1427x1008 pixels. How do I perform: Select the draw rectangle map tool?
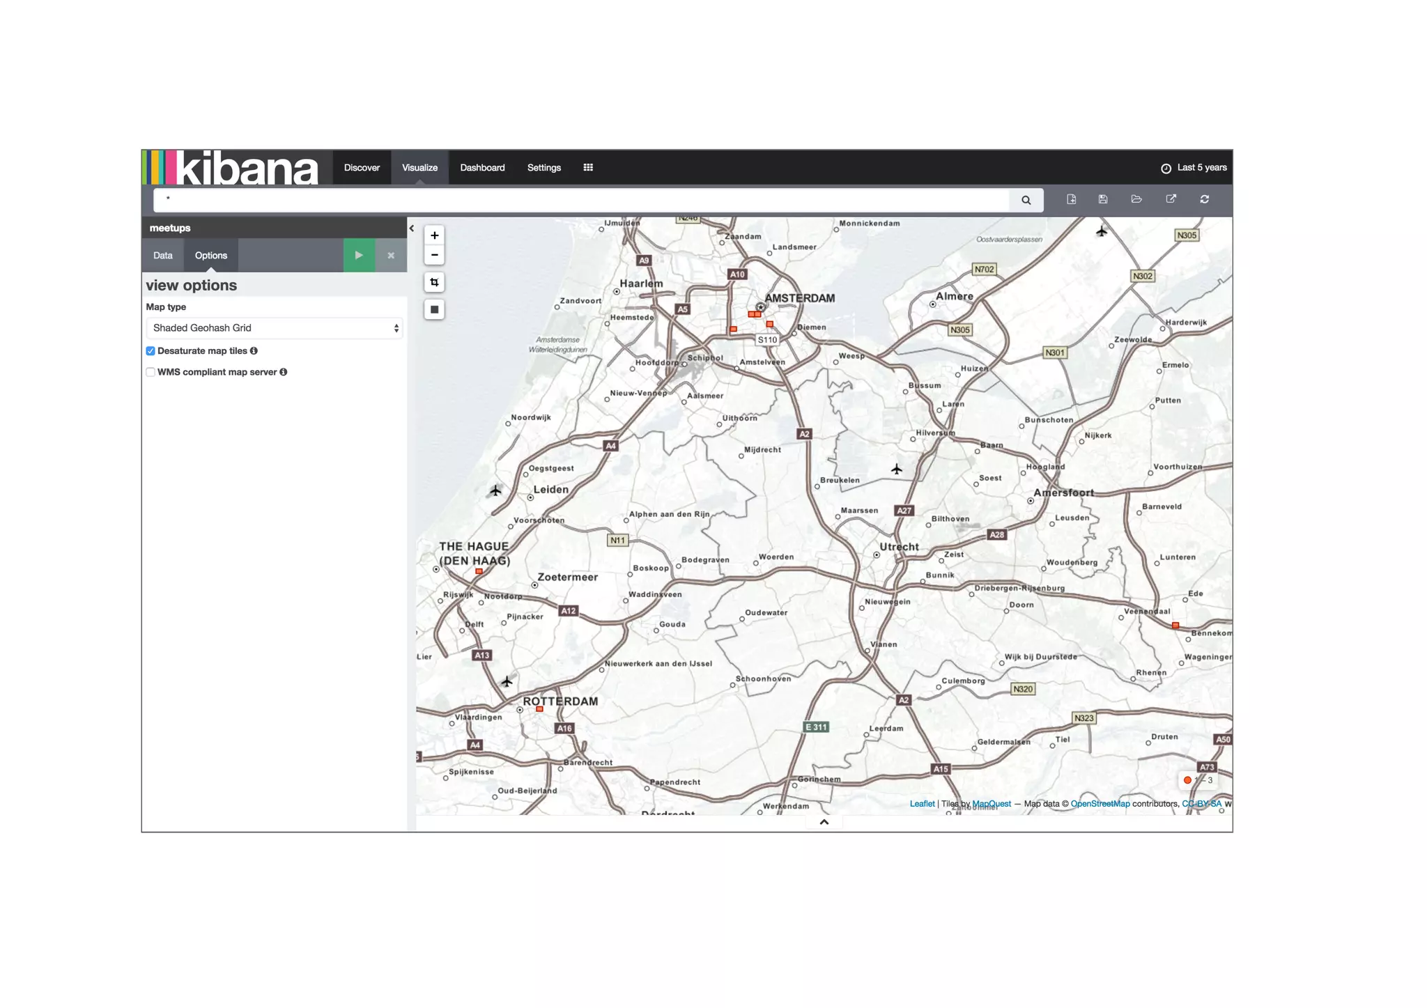point(434,309)
